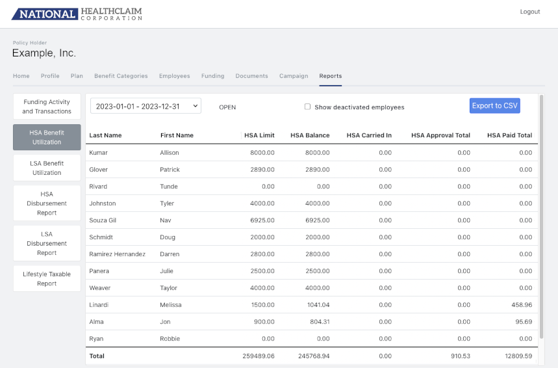Click the HSA Paid Total column header
The image size is (558, 368).
click(x=509, y=135)
